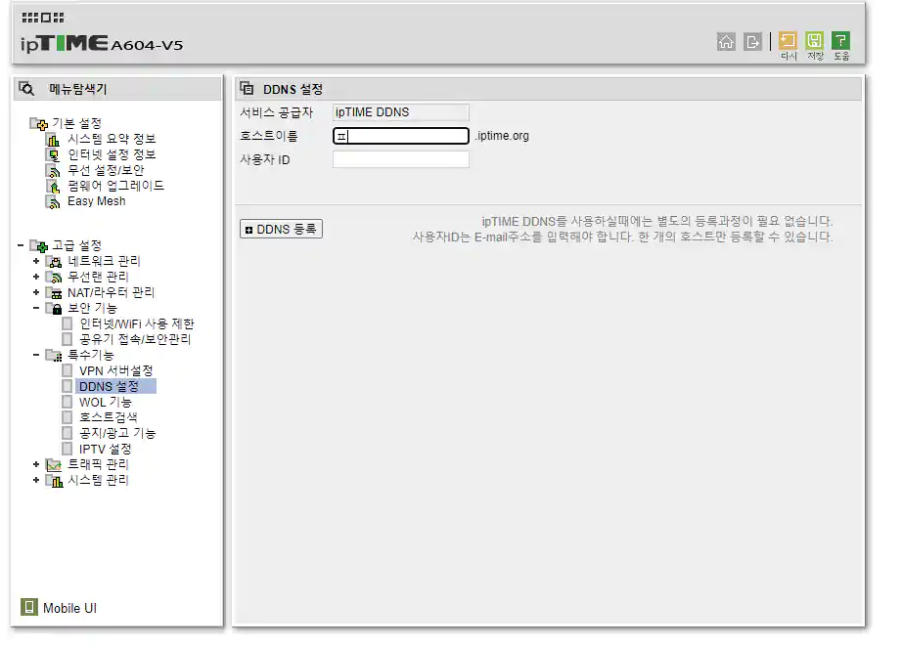The image size is (902, 647).
Task: Expand the NAT/라우터 관리 node
Action: coord(36,292)
